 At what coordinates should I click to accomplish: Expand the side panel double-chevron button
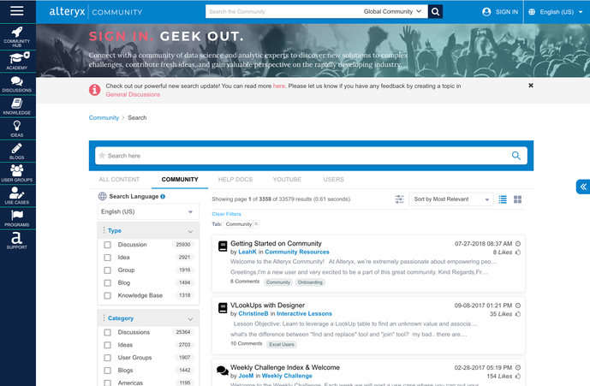click(583, 187)
